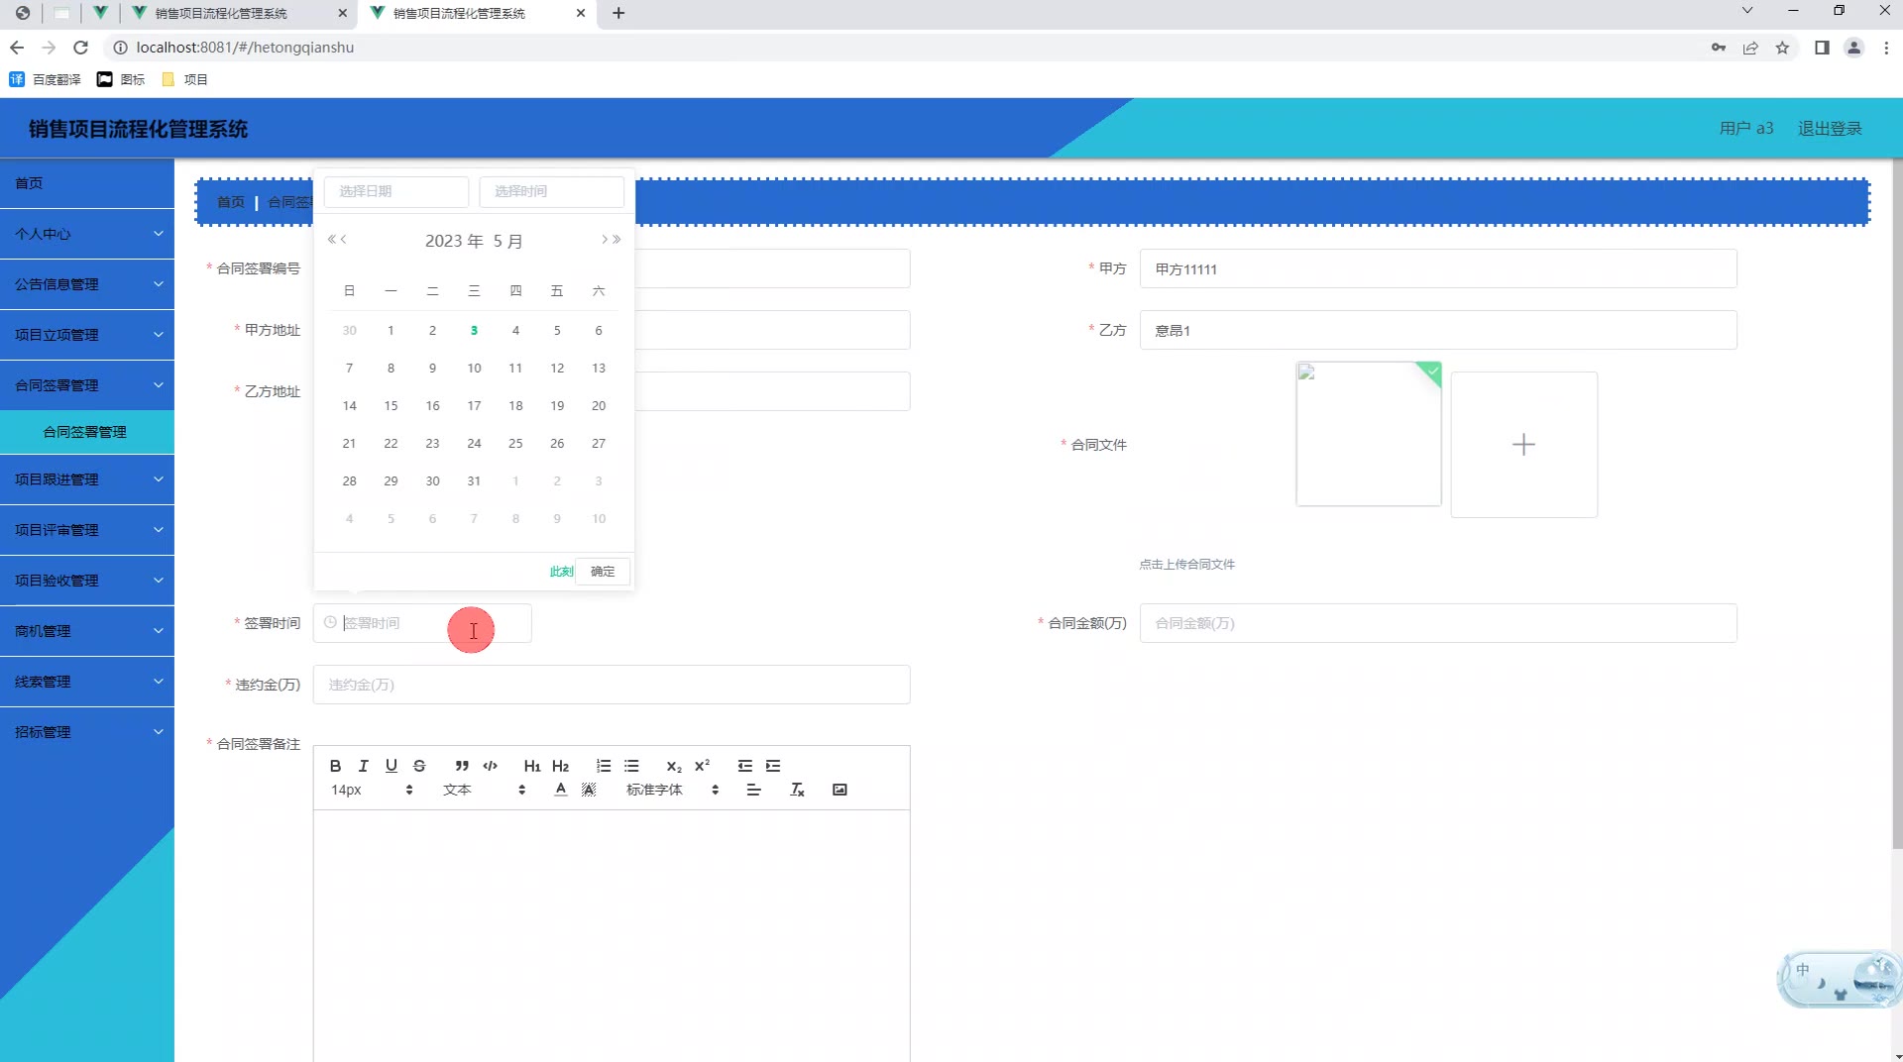Viewport: 1903px width, 1062px height.
Task: Open the browser three-dot menu
Action: pos(1886,48)
